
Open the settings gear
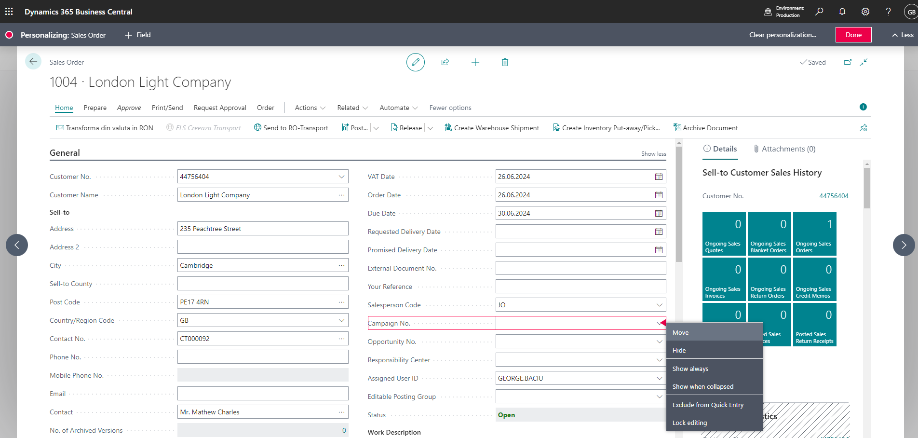pyautogui.click(x=865, y=11)
